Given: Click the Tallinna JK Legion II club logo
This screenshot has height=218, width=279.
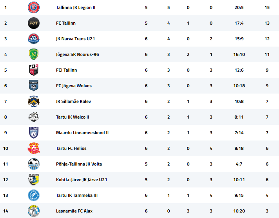Looking at the screenshot, I should [x=34, y=7].
